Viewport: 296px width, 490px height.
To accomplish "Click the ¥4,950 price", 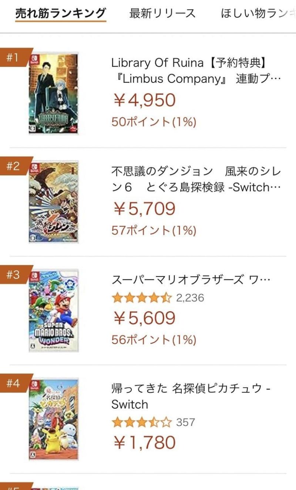I will click(x=144, y=100).
